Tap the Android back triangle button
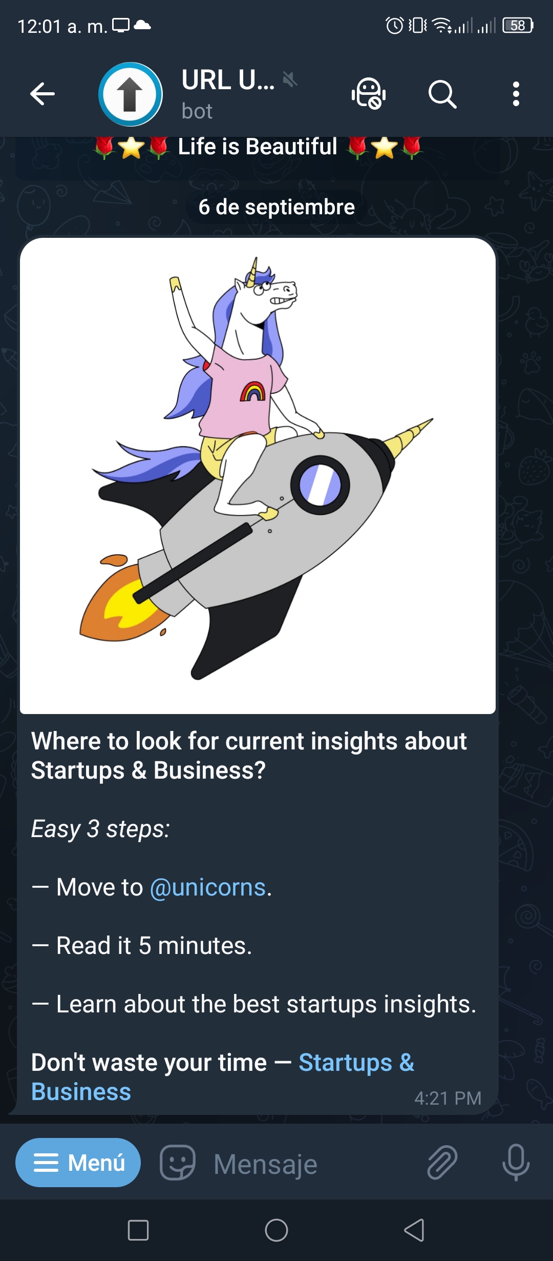 pos(415,1230)
